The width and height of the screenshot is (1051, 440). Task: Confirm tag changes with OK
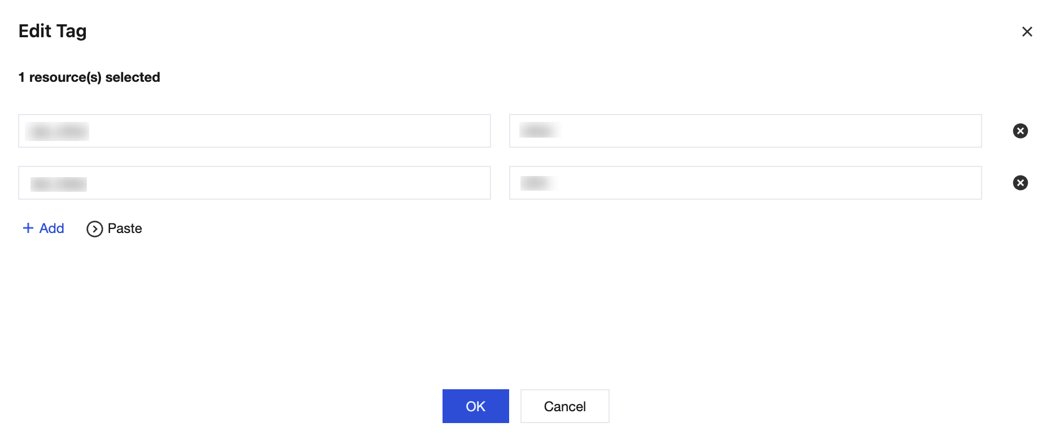(475, 406)
